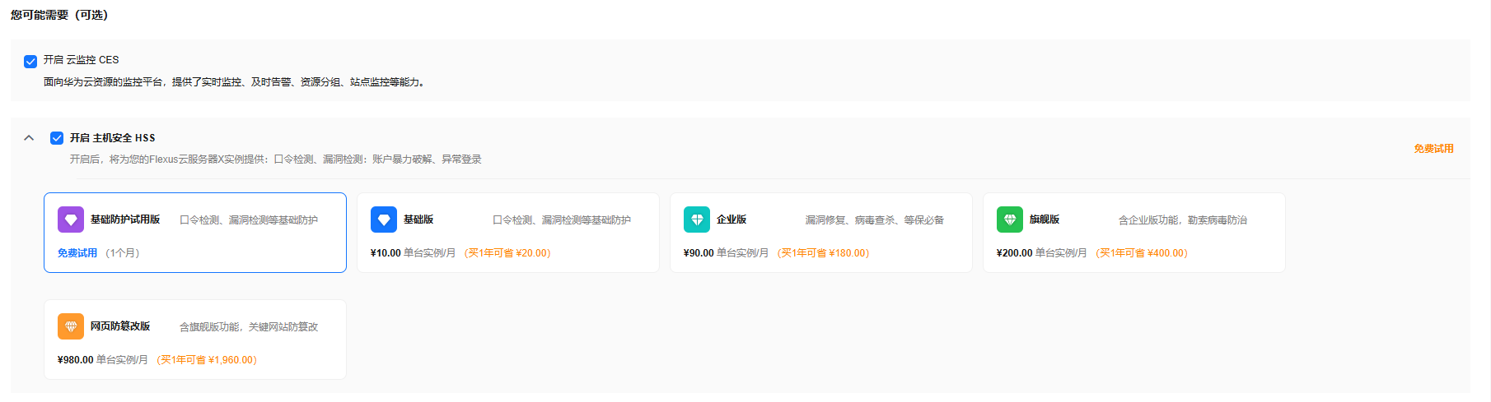Click 买1年可省 ¥1,960.00 discount note
The height and width of the screenshot is (402, 1491).
click(207, 360)
